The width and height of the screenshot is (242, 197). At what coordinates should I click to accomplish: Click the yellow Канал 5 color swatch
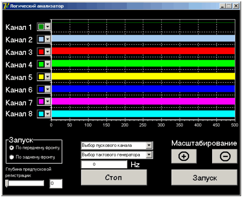point(41,77)
